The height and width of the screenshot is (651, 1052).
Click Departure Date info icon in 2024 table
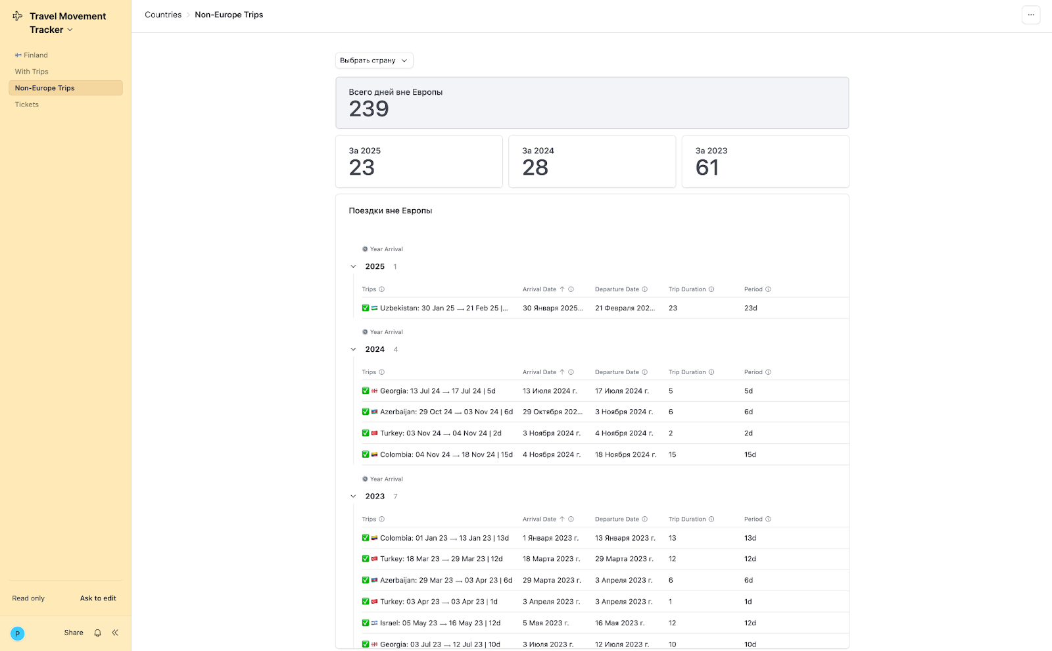[644, 372]
